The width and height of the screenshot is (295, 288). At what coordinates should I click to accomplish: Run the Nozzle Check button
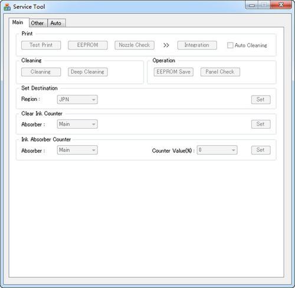[135, 45]
